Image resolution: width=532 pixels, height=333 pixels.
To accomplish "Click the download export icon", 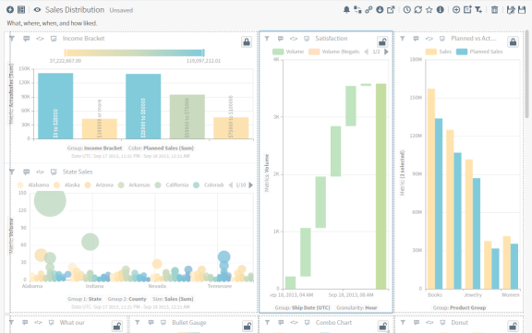I will point(380,10).
